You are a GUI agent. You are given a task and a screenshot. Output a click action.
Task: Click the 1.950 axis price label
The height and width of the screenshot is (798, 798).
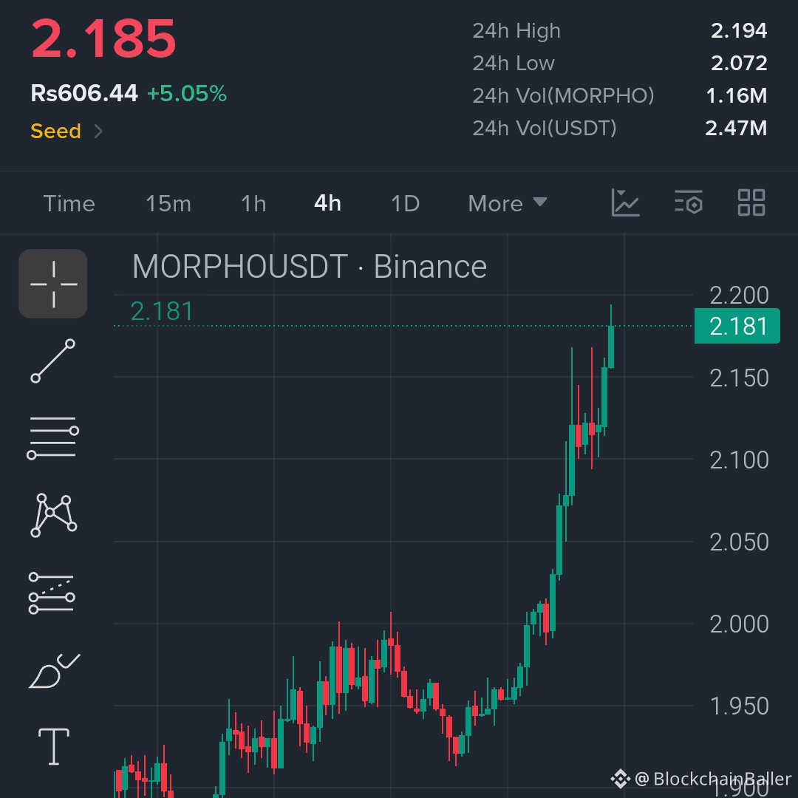(739, 706)
